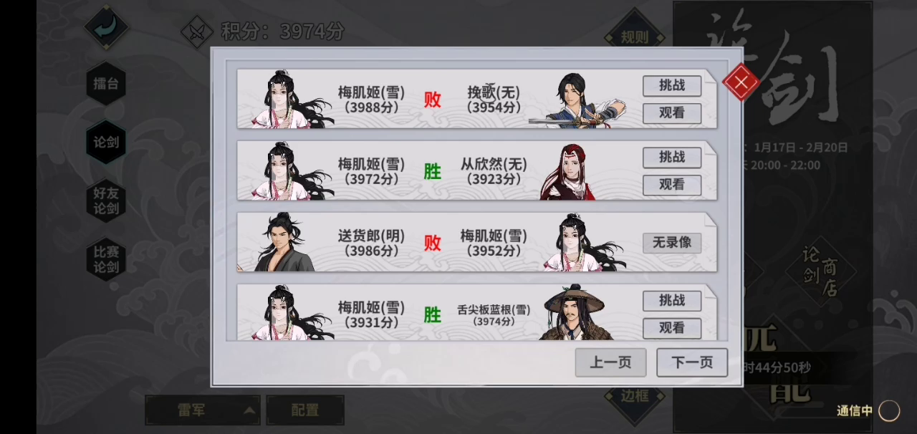Select the 论剑 hexagon in the sidebar
917x434 pixels.
[x=106, y=142]
